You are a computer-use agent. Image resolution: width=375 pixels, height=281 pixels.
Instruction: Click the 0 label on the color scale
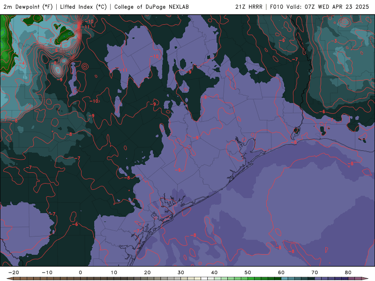(80, 273)
